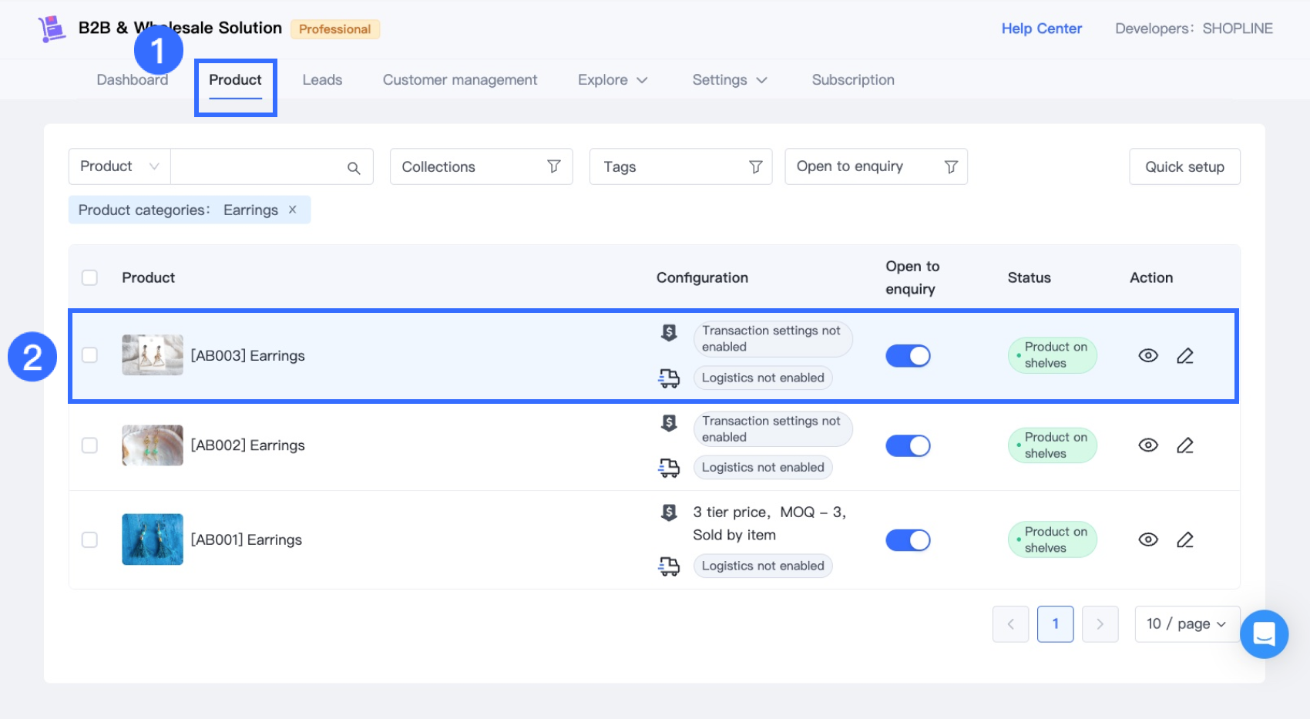Click the search magnifier icon
This screenshot has height=719, width=1310.
[x=354, y=167]
